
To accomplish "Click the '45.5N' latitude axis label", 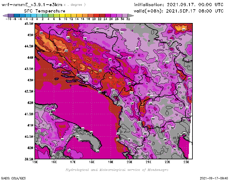I will 29,24.
